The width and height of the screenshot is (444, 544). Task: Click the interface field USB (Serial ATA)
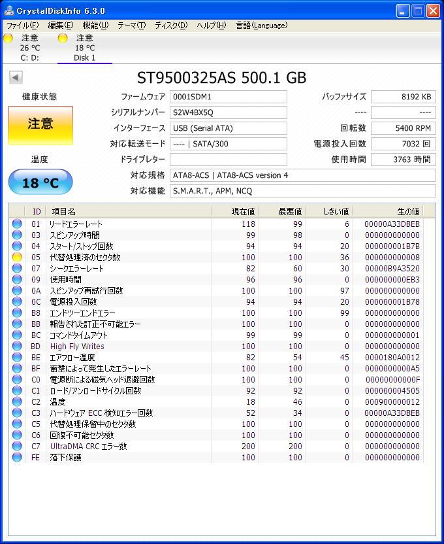click(229, 128)
